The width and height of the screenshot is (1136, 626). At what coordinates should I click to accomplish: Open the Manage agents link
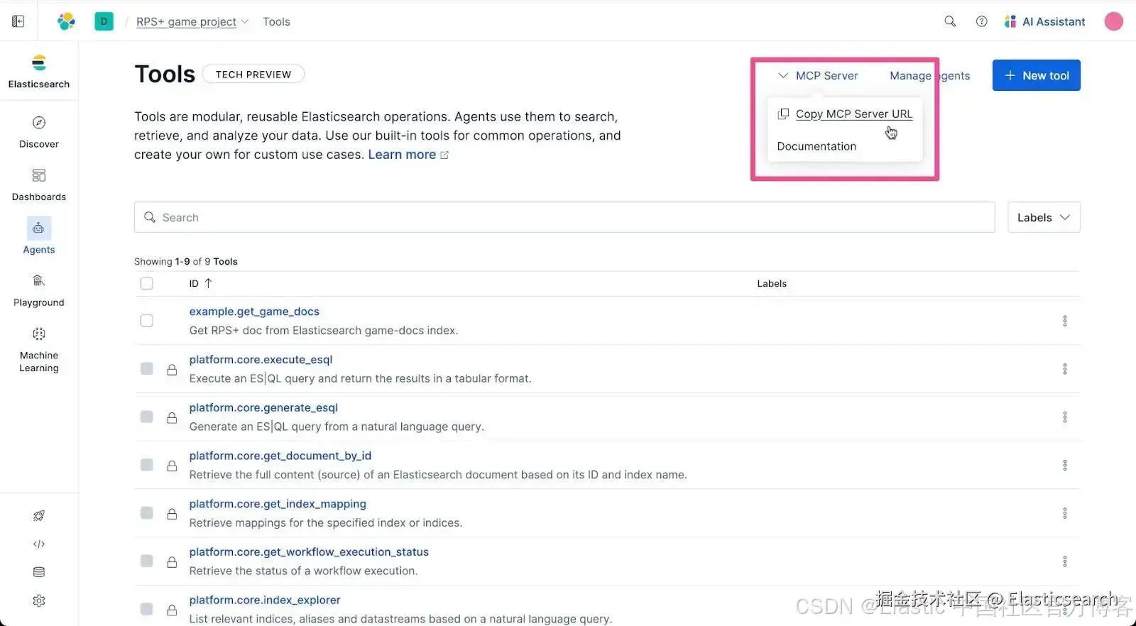coord(930,75)
